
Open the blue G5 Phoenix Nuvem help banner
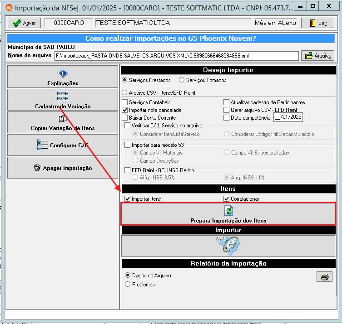click(x=171, y=39)
